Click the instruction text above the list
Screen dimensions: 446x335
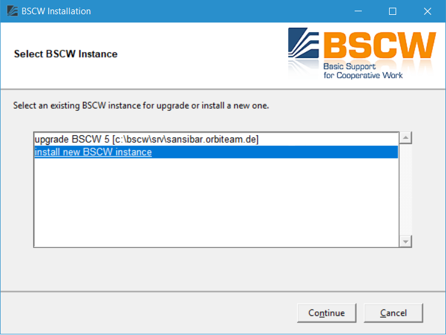coord(141,106)
